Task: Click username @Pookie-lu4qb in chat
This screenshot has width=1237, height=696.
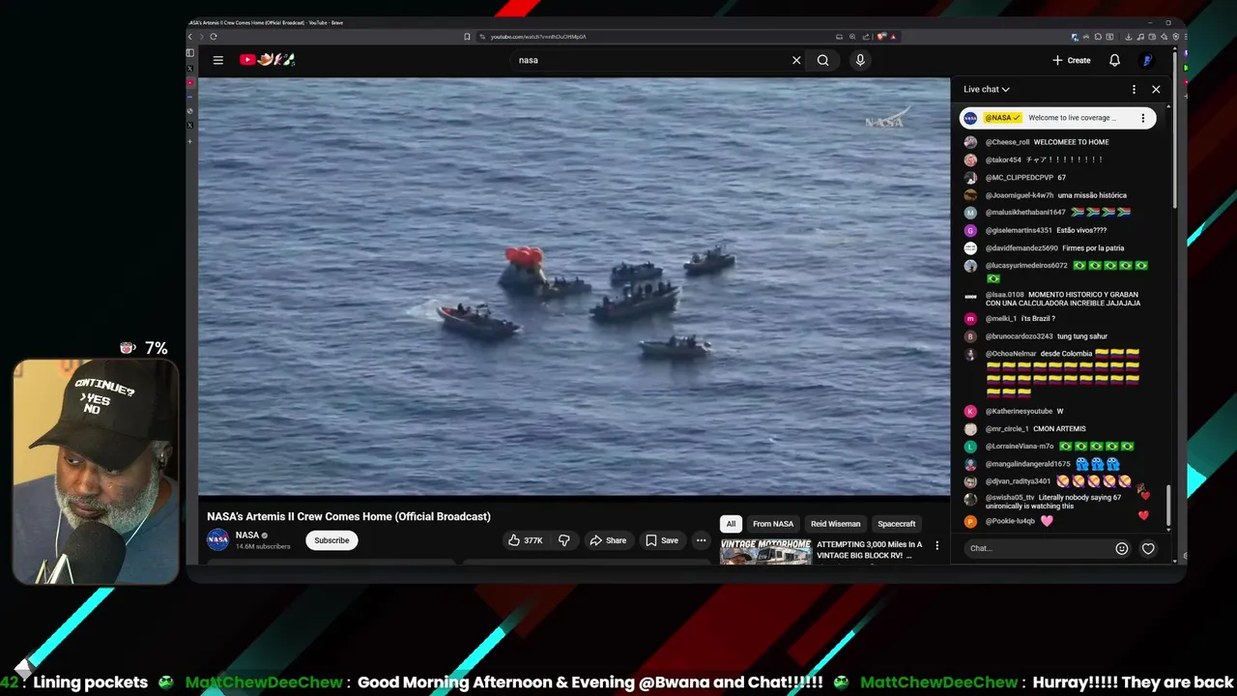Action: tap(1010, 521)
